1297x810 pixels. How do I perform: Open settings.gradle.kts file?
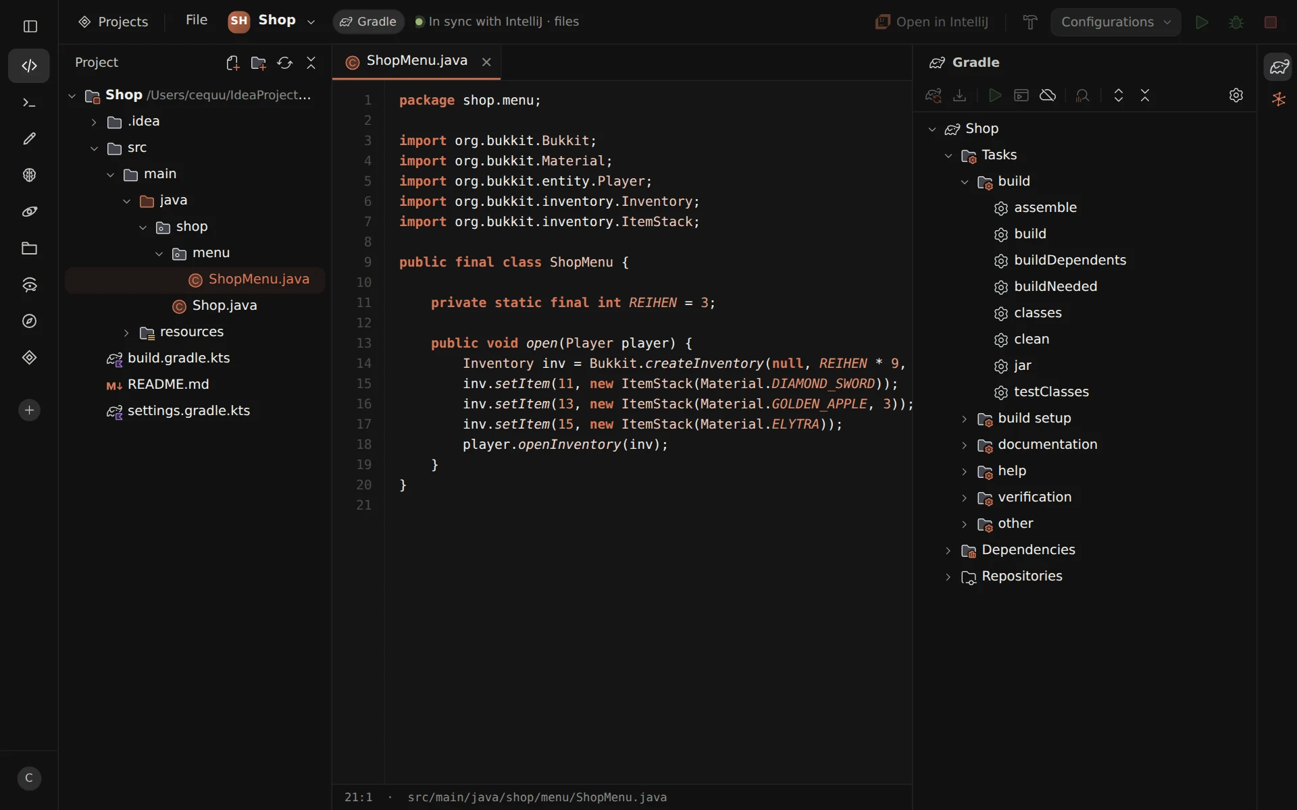[x=188, y=411]
